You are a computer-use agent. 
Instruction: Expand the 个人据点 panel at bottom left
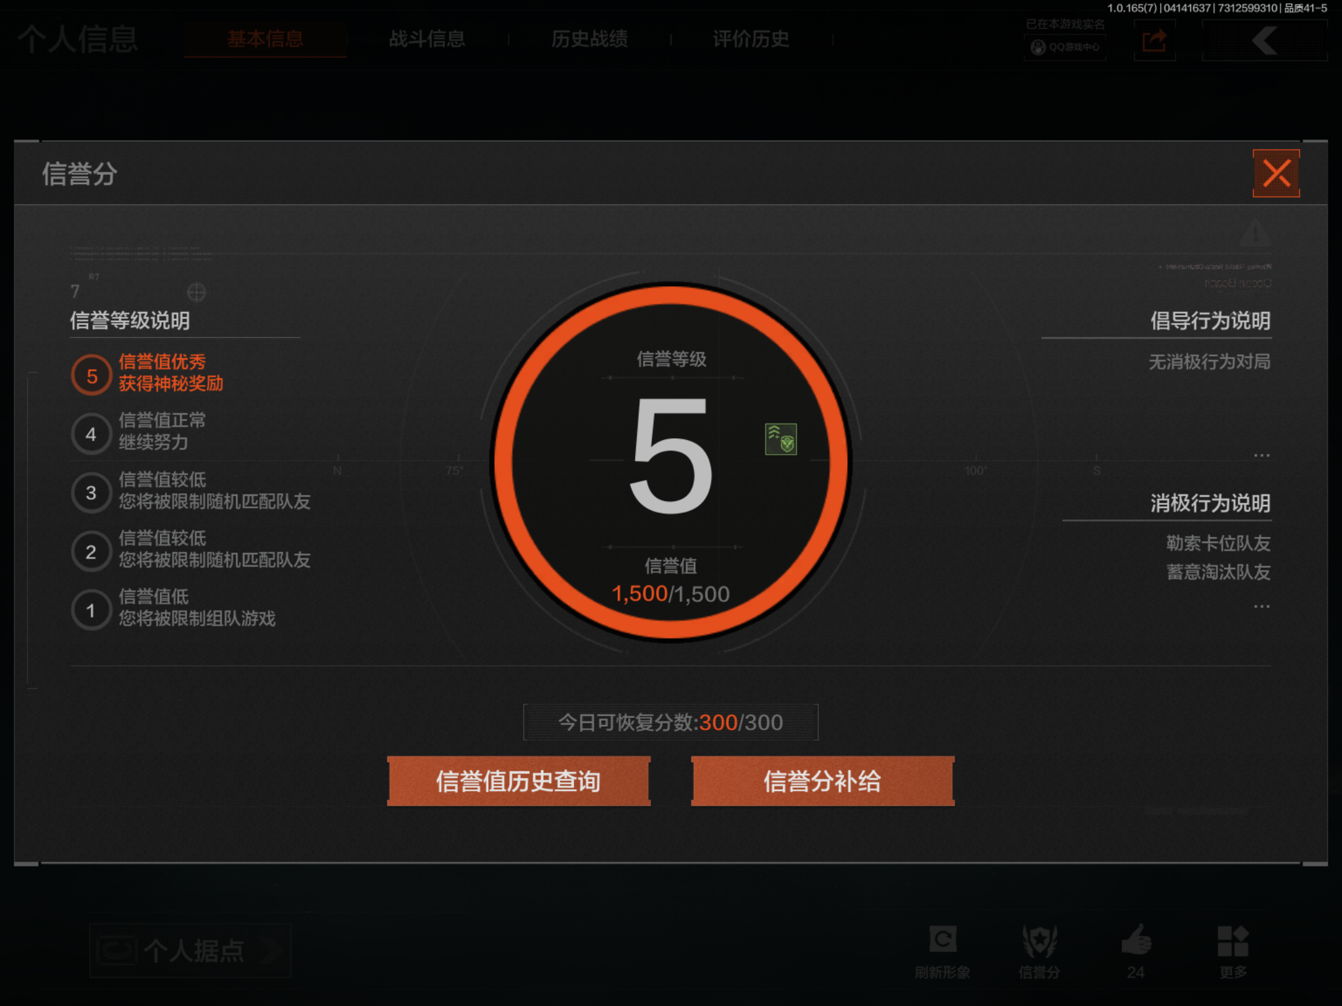[x=190, y=951]
